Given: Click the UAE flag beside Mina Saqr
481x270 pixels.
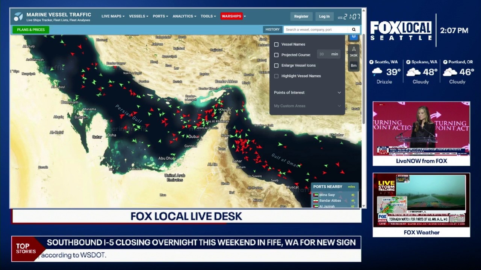Looking at the screenshot, I should coord(316,195).
